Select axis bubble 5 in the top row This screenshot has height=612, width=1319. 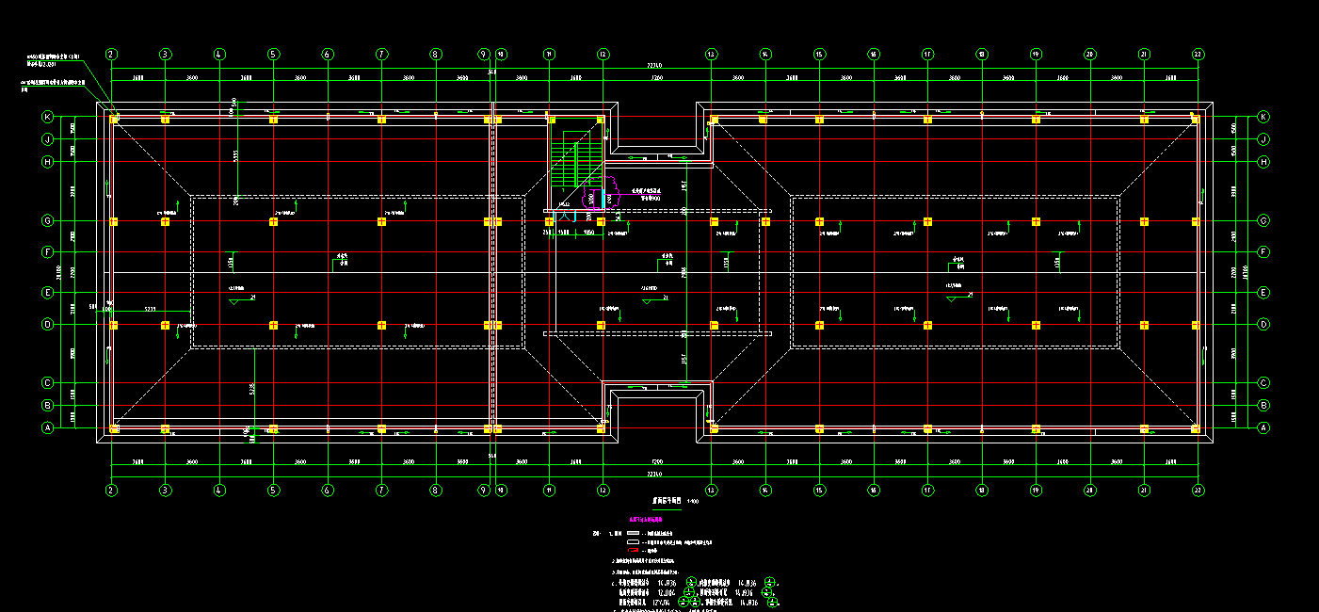[273, 55]
